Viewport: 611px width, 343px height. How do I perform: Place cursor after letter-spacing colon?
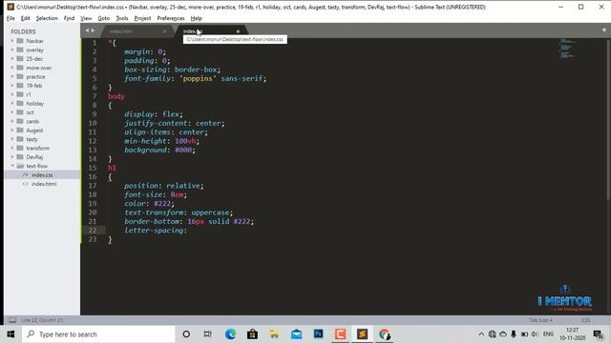(x=188, y=231)
